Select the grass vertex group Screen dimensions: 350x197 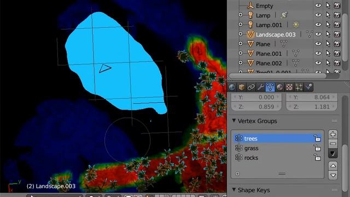point(278,148)
